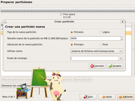
Task: Click the Borrar partición button
Action: (x=83, y=80)
